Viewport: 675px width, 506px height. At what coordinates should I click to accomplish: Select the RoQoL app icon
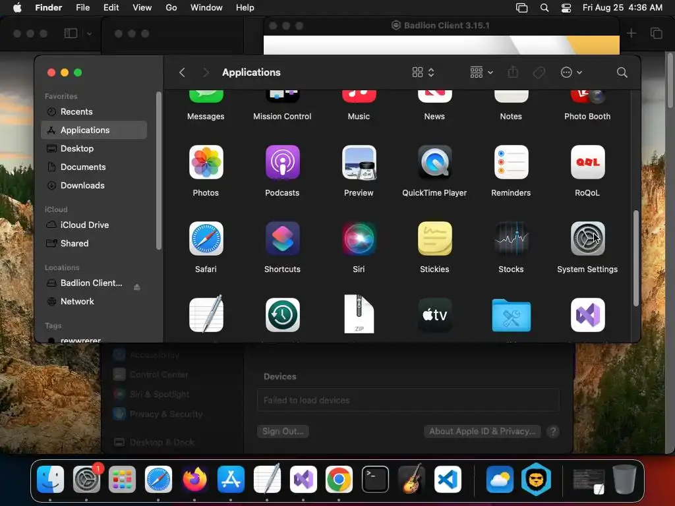coord(587,162)
